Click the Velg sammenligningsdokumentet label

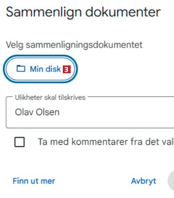(74, 45)
